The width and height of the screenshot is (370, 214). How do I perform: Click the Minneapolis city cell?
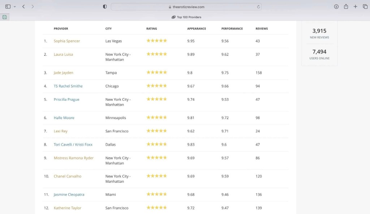point(116,117)
